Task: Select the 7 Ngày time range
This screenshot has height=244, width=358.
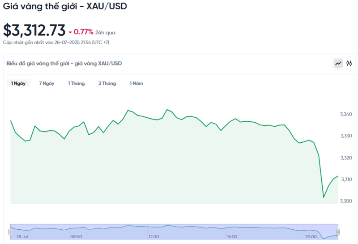Action: (47, 83)
